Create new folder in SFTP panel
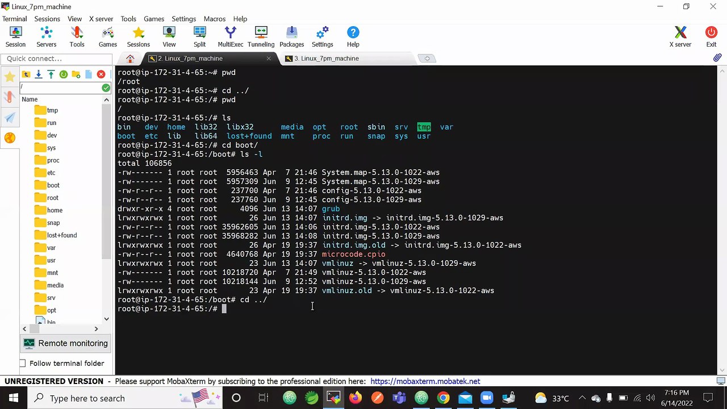This screenshot has width=727, height=409. click(x=76, y=74)
